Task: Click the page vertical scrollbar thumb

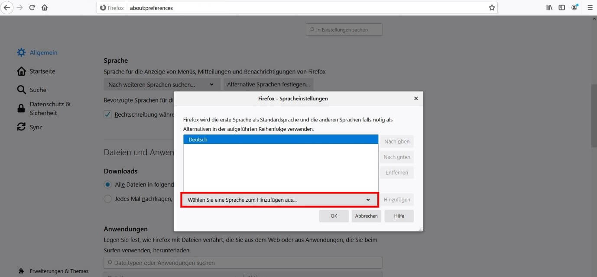Action: (594, 115)
